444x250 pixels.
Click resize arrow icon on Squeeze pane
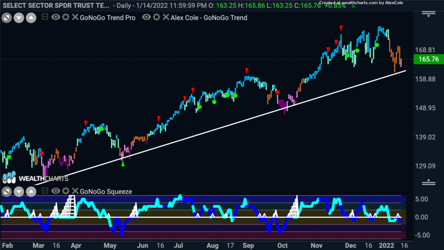click(7, 192)
